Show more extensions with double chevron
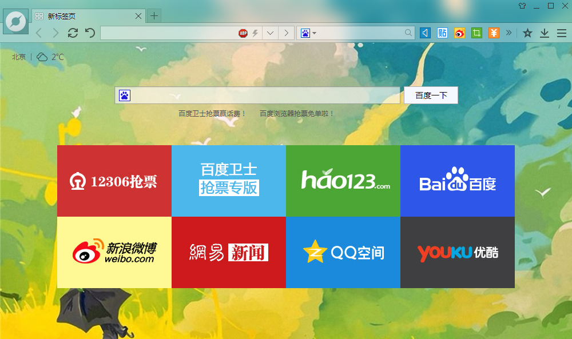 pyautogui.click(x=509, y=33)
